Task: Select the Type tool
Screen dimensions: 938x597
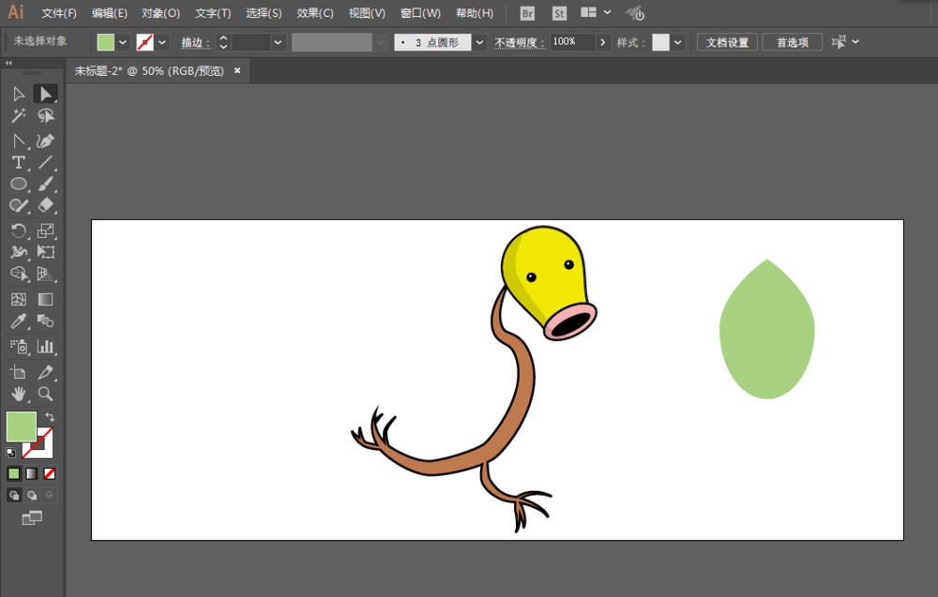Action: [x=18, y=162]
